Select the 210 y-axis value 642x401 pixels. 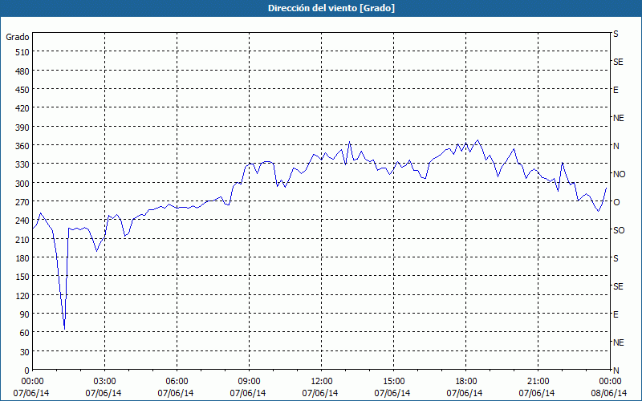(x=23, y=240)
